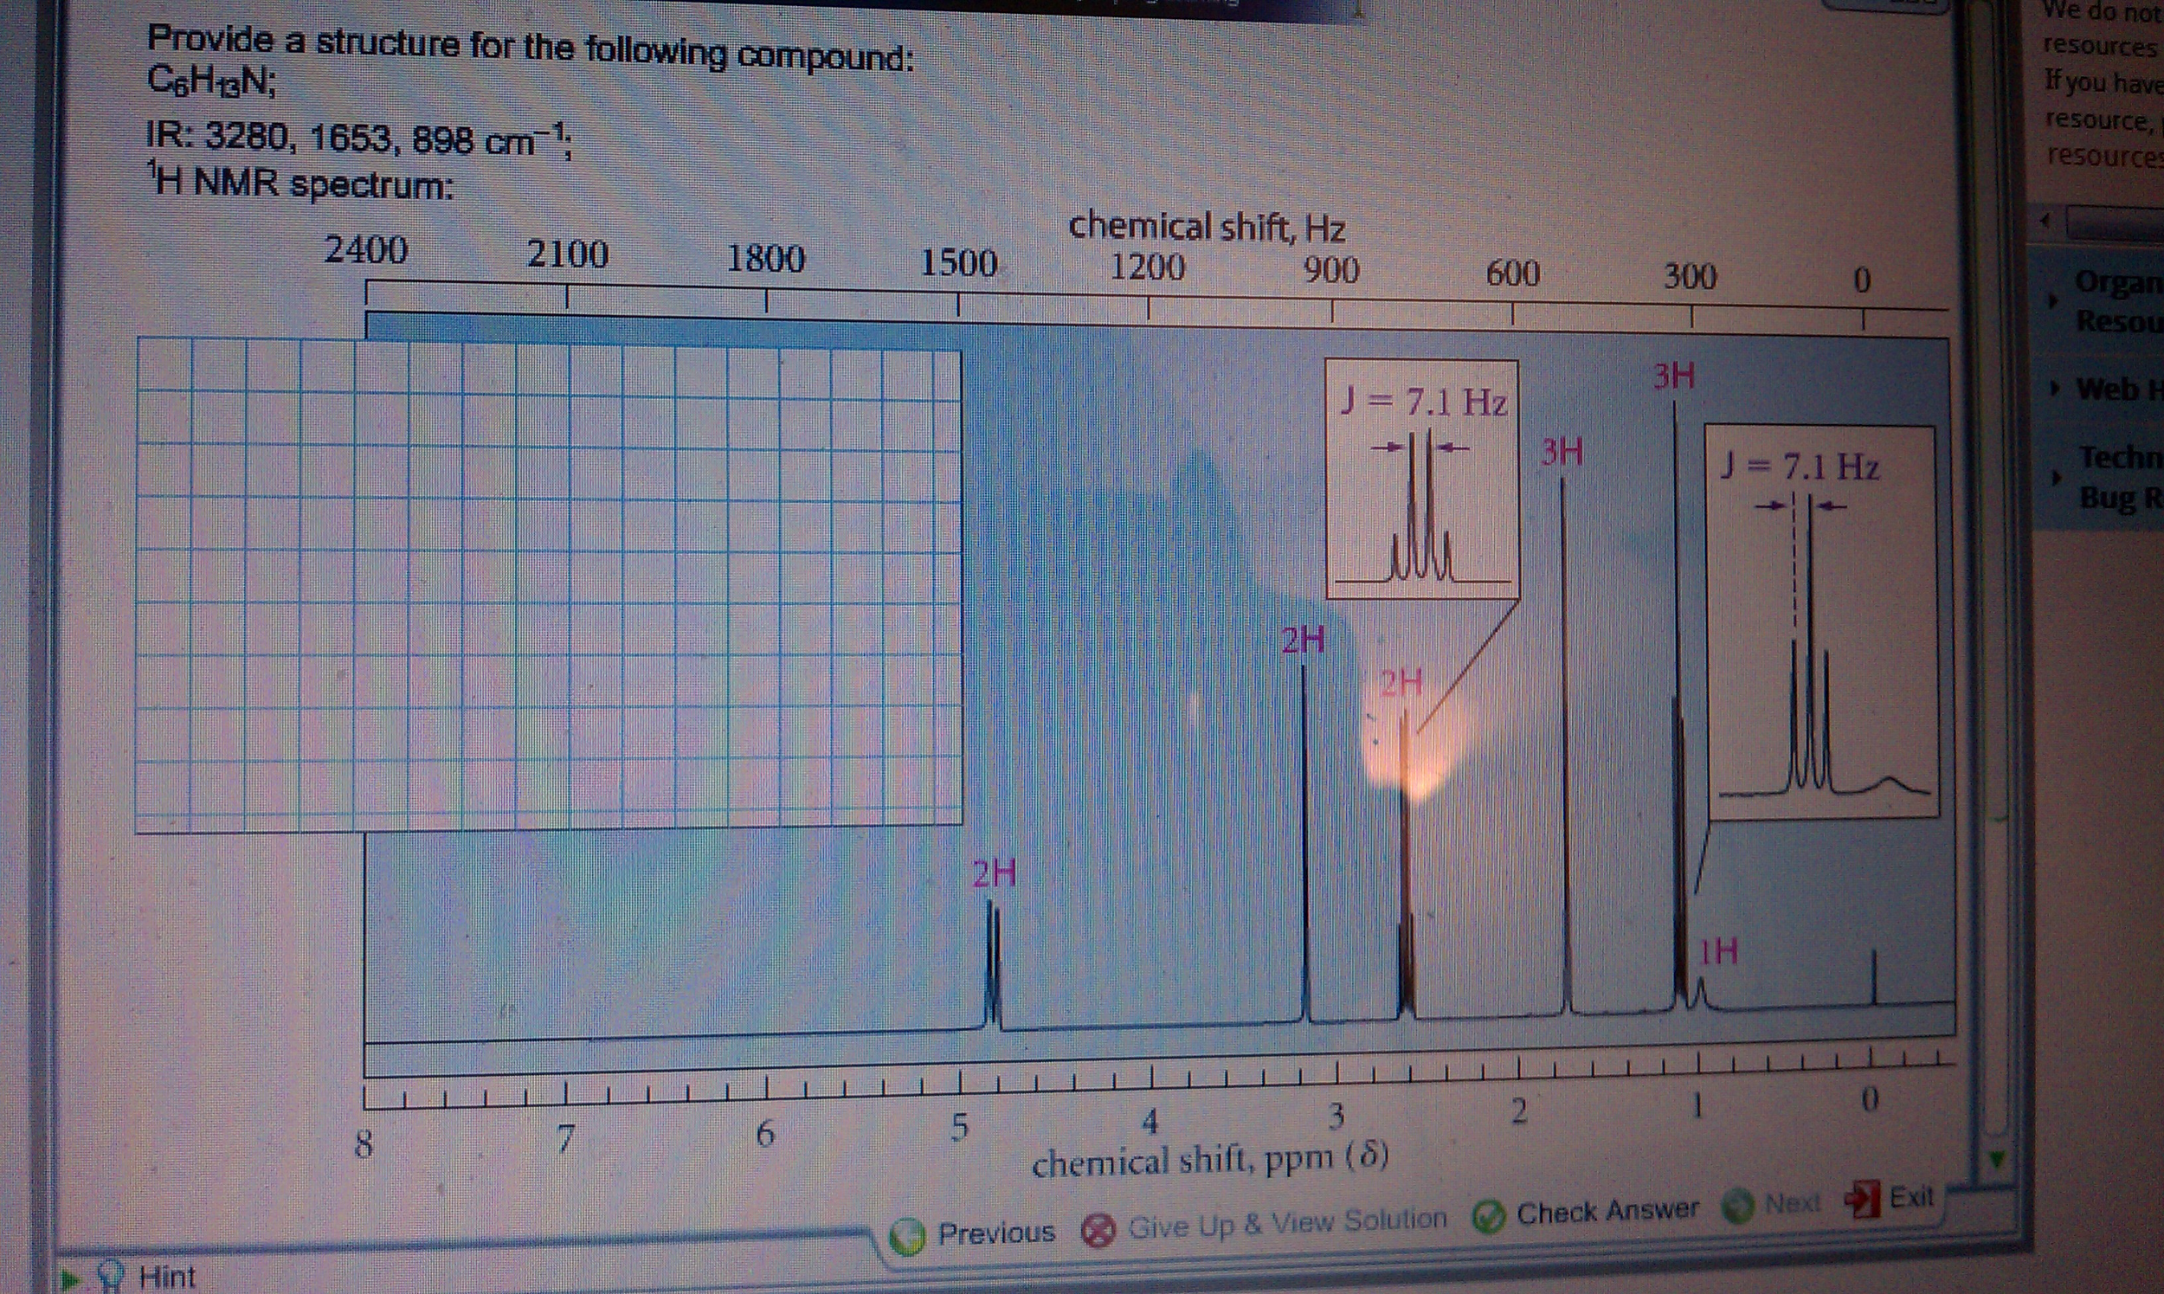
Task: Click Exit to leave the exercise
Action: tap(1910, 1197)
